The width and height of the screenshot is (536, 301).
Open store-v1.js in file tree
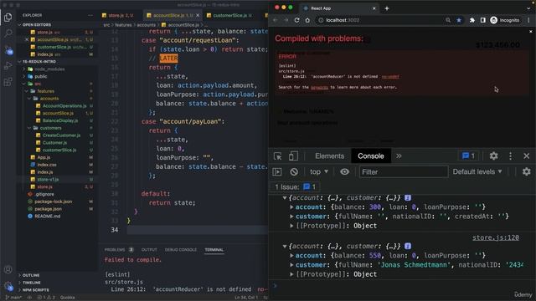coord(48,180)
